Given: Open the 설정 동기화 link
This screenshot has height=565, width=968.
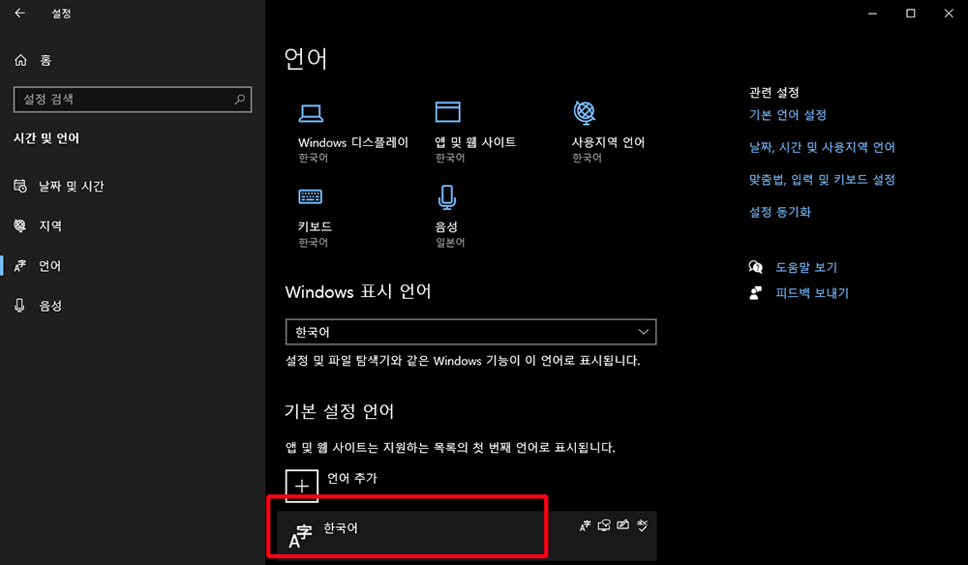Looking at the screenshot, I should click(x=779, y=212).
